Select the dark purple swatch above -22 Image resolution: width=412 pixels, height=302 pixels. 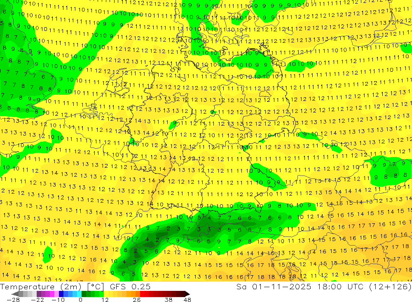[x=39, y=294]
